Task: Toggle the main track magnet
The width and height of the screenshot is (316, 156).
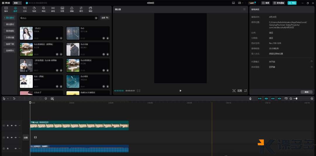Action: click(260, 99)
